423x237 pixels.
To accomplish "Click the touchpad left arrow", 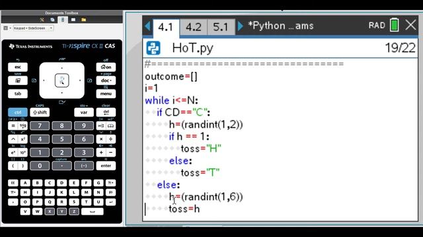I will (x=44, y=80).
